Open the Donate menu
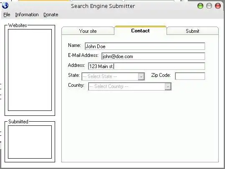The width and height of the screenshot is (225, 169). (51, 15)
